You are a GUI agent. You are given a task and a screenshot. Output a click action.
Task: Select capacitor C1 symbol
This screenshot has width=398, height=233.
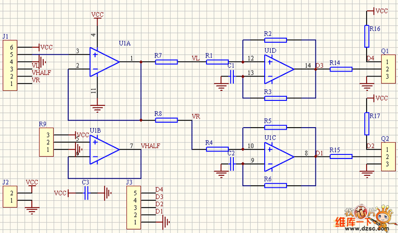pos(231,77)
